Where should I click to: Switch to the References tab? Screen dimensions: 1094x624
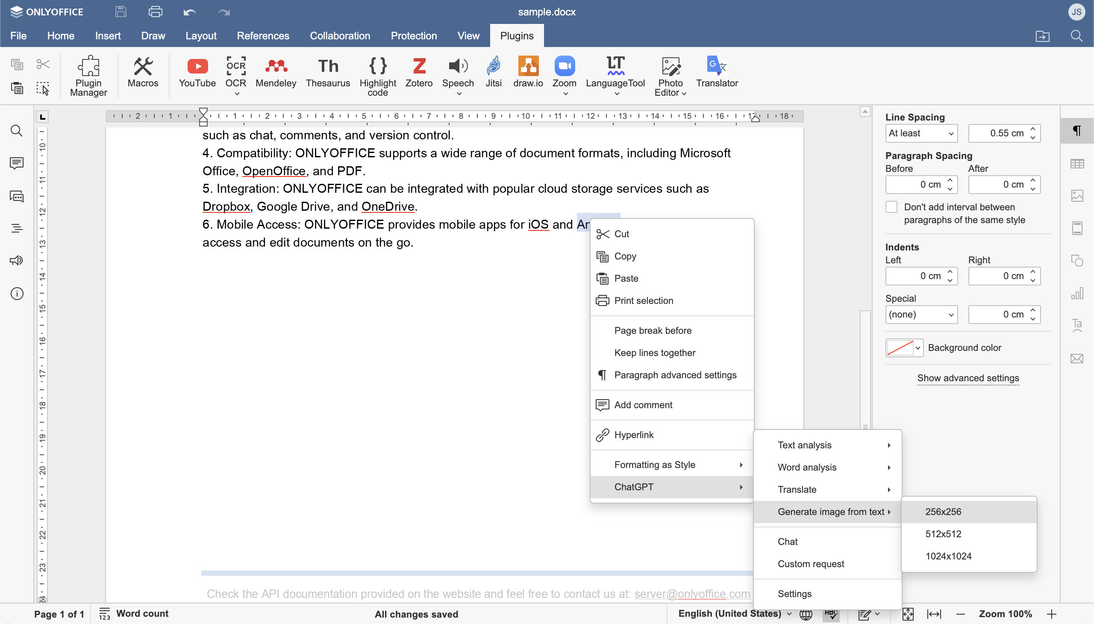[263, 35]
